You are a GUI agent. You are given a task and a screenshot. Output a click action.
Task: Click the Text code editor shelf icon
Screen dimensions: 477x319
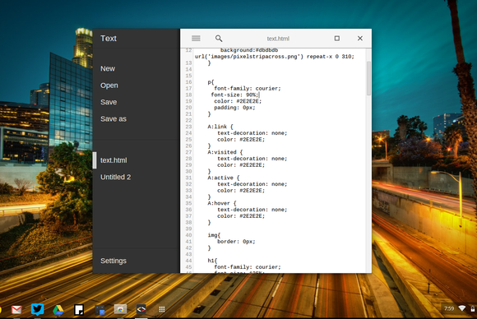(x=141, y=310)
